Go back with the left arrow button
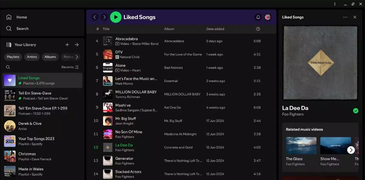The width and height of the screenshot is (365, 180). pyautogui.click(x=94, y=17)
